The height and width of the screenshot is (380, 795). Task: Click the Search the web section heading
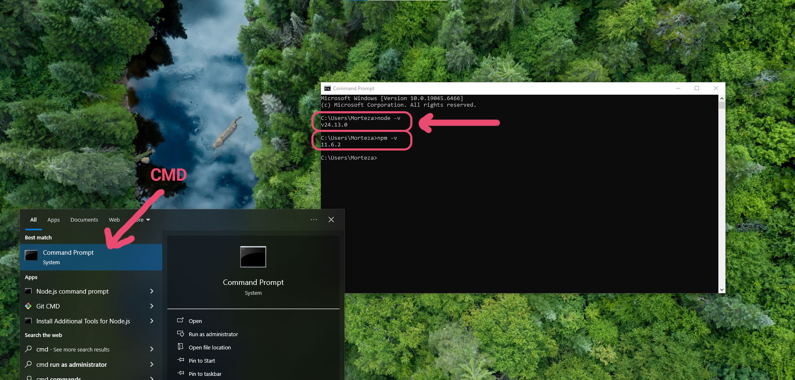click(43, 335)
